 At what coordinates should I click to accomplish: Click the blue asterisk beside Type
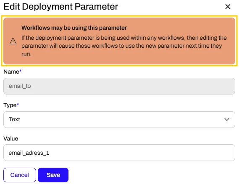[18, 104]
